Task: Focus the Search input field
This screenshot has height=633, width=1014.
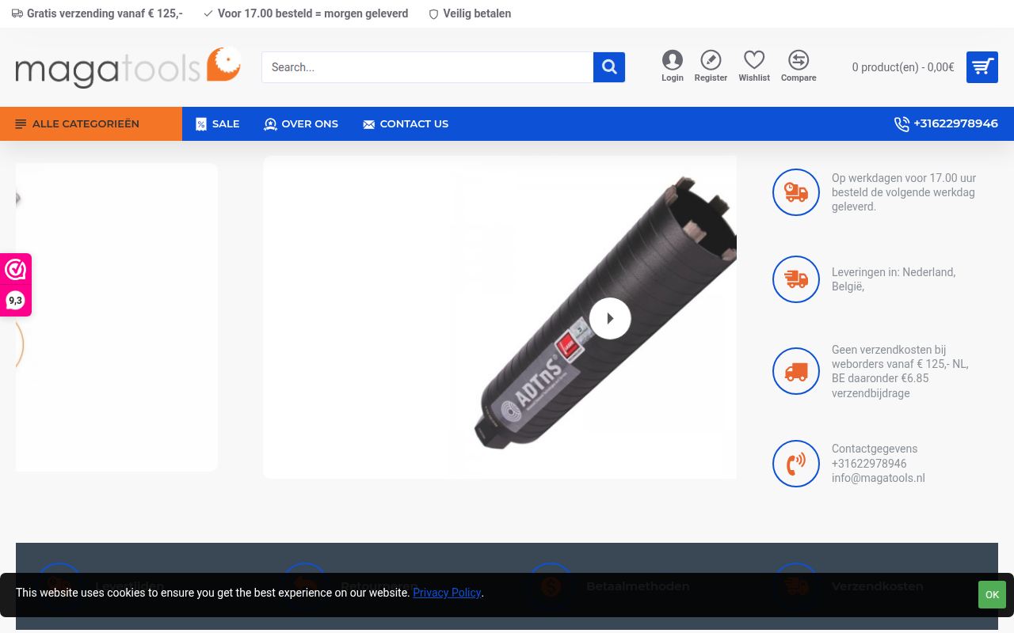Action: coord(428,67)
